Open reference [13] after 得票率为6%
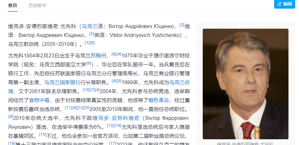 110,125
